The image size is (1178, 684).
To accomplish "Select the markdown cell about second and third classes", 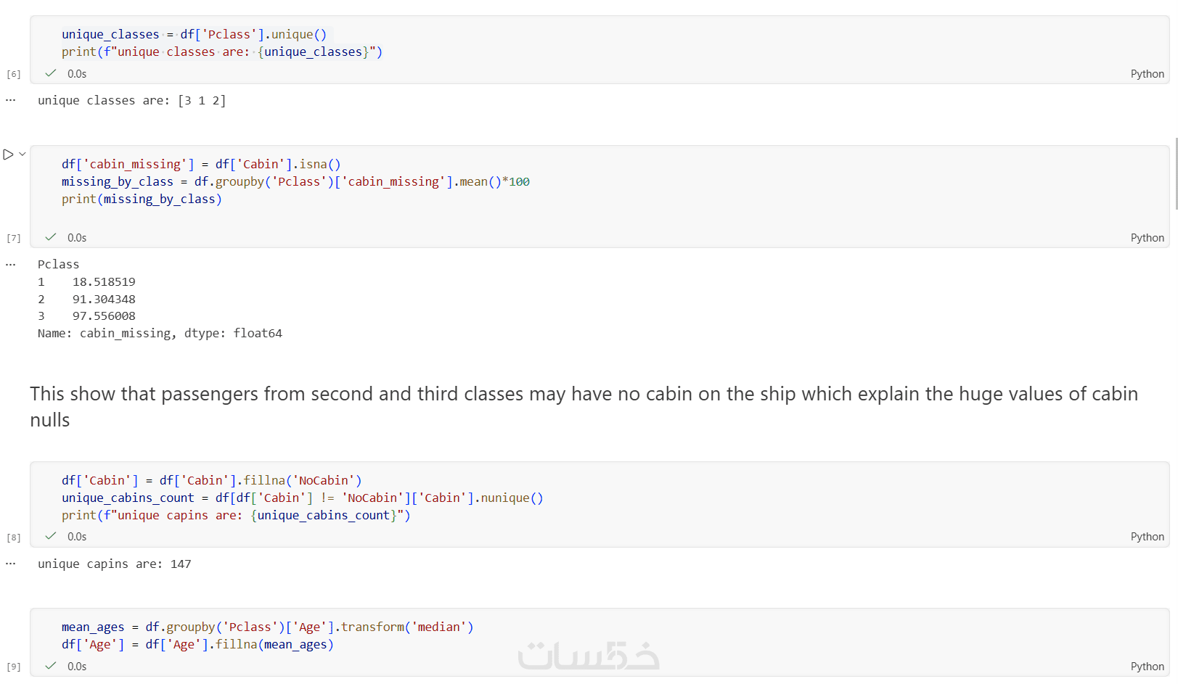I will pyautogui.click(x=581, y=406).
